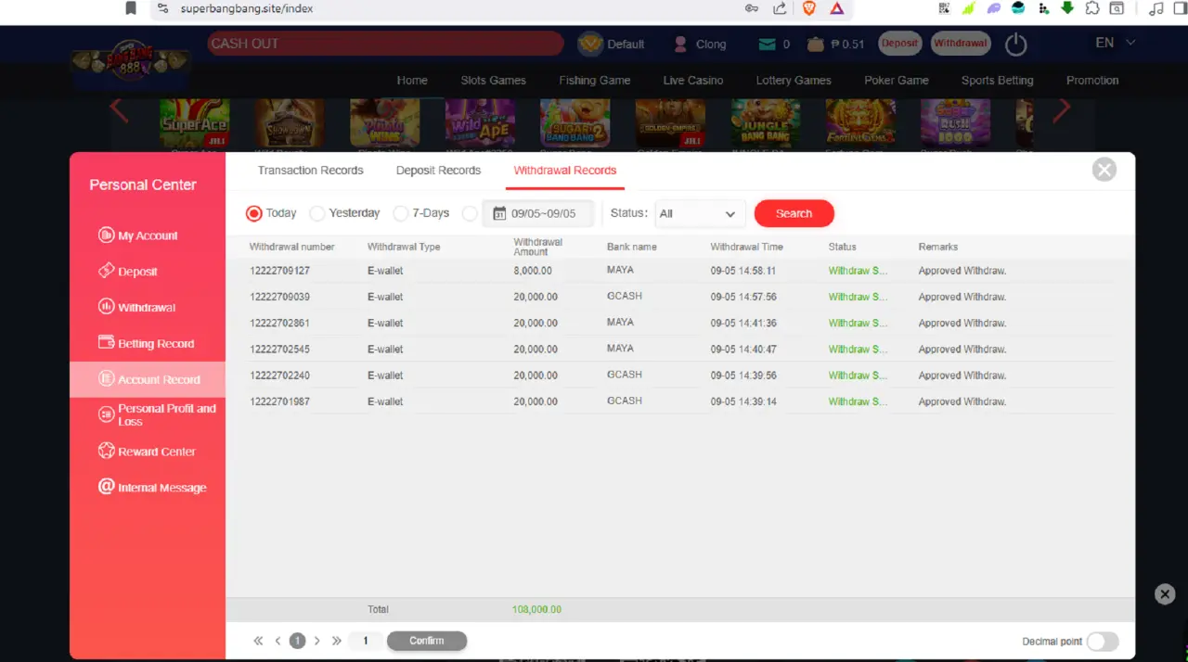Click the calendar icon in date field
The height and width of the screenshot is (662, 1188).
click(499, 213)
